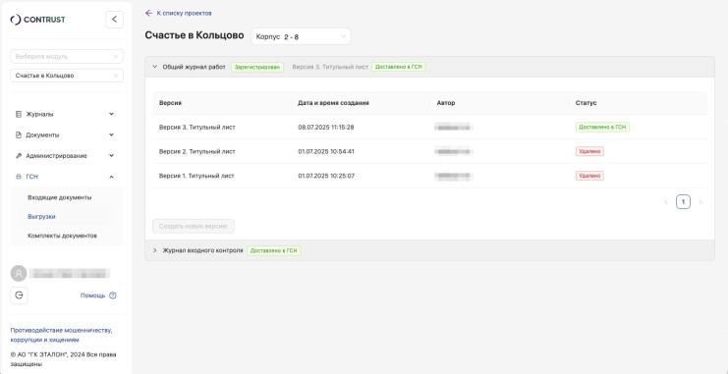Expand the Документы menu chevron
The image size is (728, 374).
coord(111,135)
